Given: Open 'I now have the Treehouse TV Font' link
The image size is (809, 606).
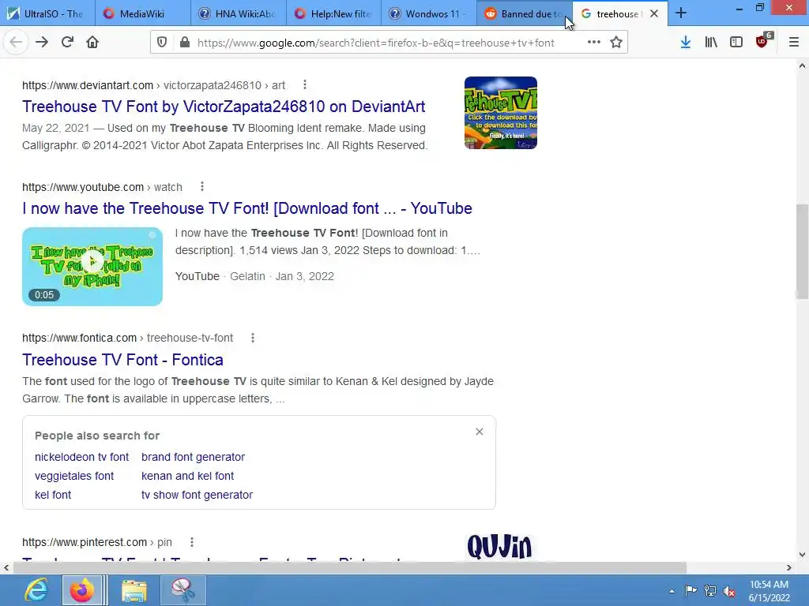Looking at the screenshot, I should [247, 208].
